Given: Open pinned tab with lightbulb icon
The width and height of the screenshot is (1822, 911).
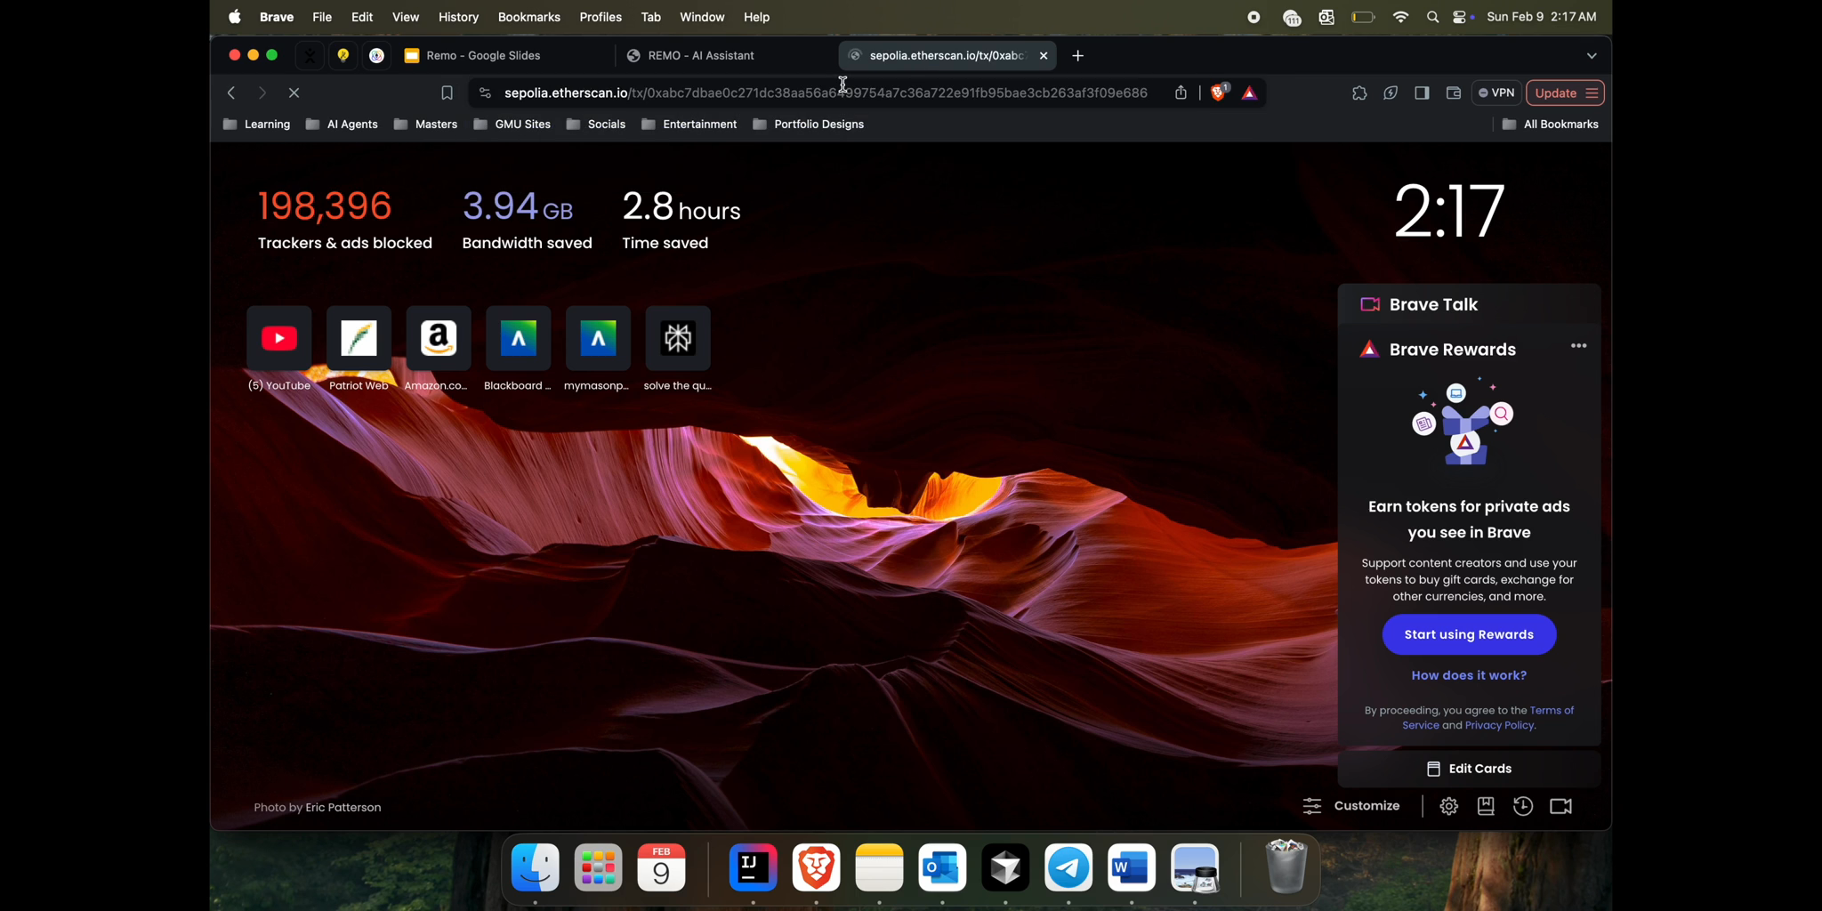Looking at the screenshot, I should point(343,56).
